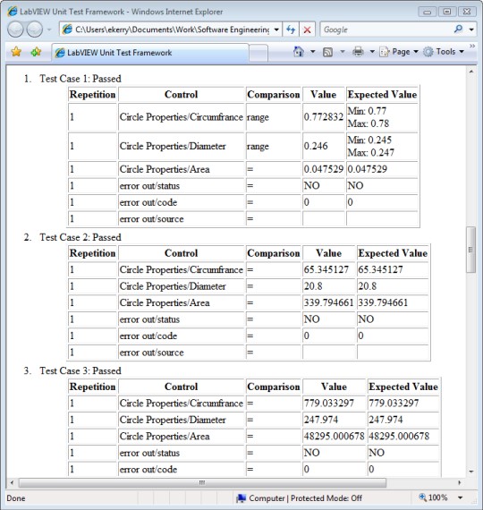Click the "Done" status bar text
483x510 pixels.
click(x=15, y=498)
